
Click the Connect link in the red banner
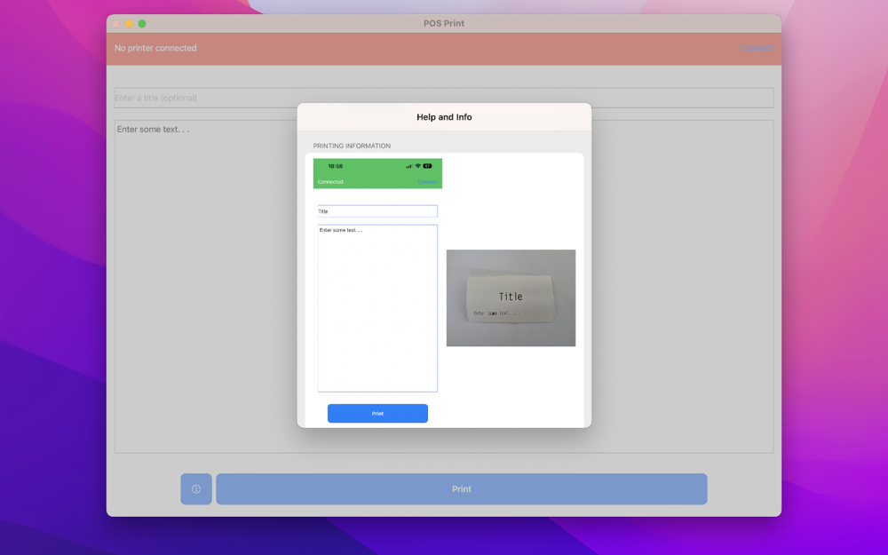(757, 48)
